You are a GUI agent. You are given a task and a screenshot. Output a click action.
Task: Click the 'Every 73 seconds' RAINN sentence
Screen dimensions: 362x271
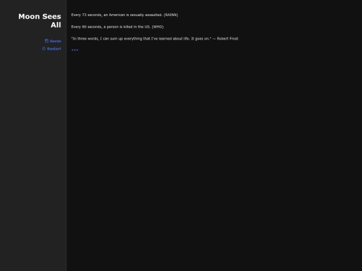click(x=125, y=15)
